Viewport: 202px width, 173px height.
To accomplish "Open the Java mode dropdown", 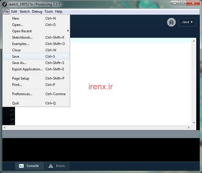I will 187,22.
